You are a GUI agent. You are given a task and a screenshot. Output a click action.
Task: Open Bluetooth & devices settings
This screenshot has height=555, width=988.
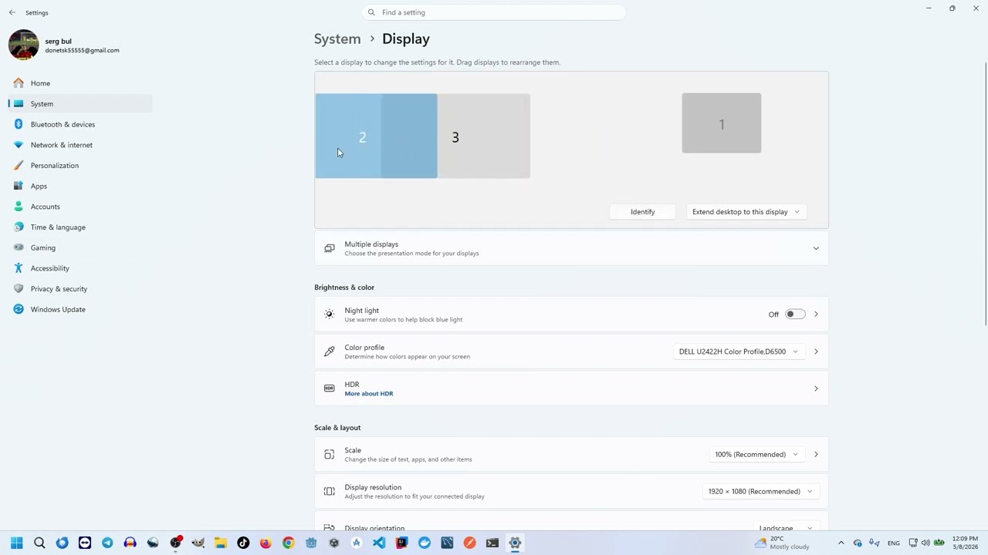pos(80,124)
